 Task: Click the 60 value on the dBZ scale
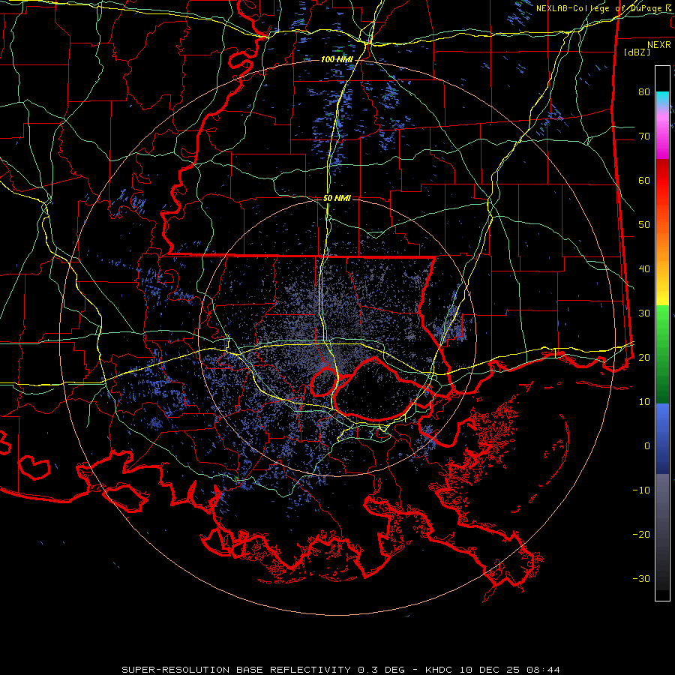coord(644,180)
